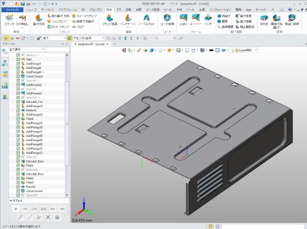Toggle the Punch1 feature checkbox
This screenshot has height=229, width=307.
18,187
